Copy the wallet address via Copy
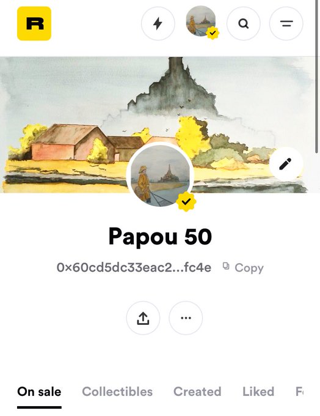The width and height of the screenshot is (320, 416). point(249,268)
